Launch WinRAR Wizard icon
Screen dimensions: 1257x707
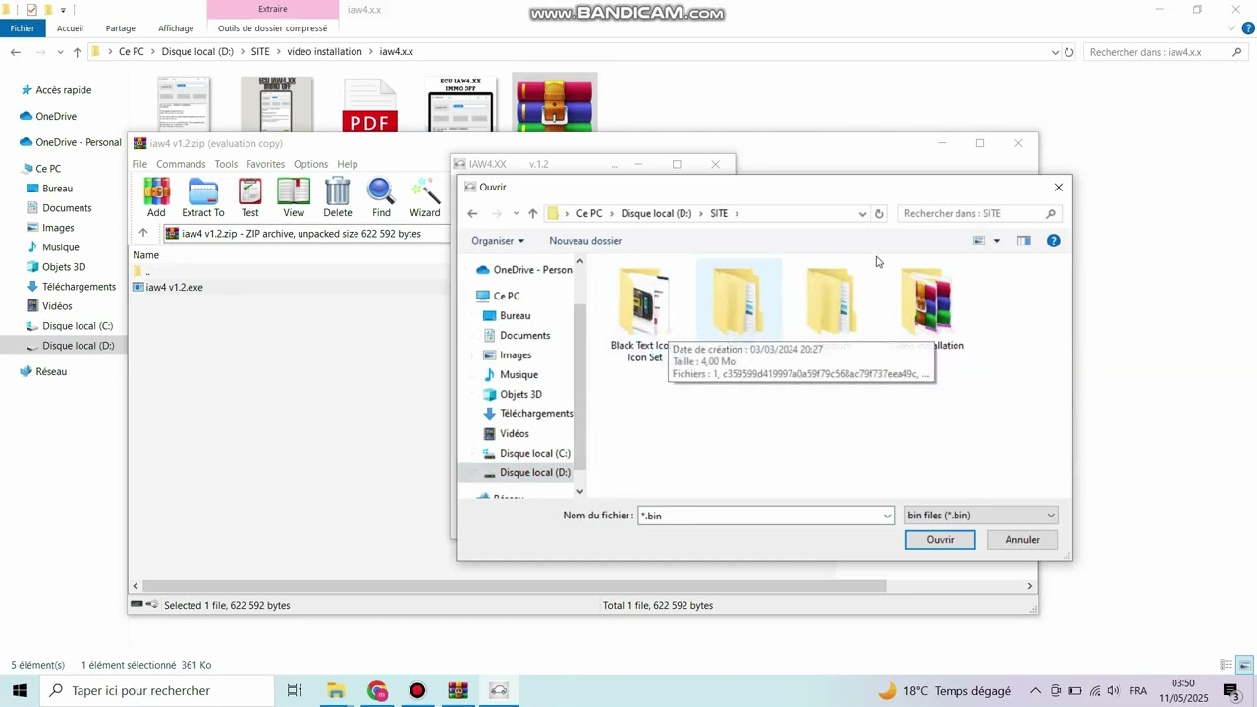[425, 197]
